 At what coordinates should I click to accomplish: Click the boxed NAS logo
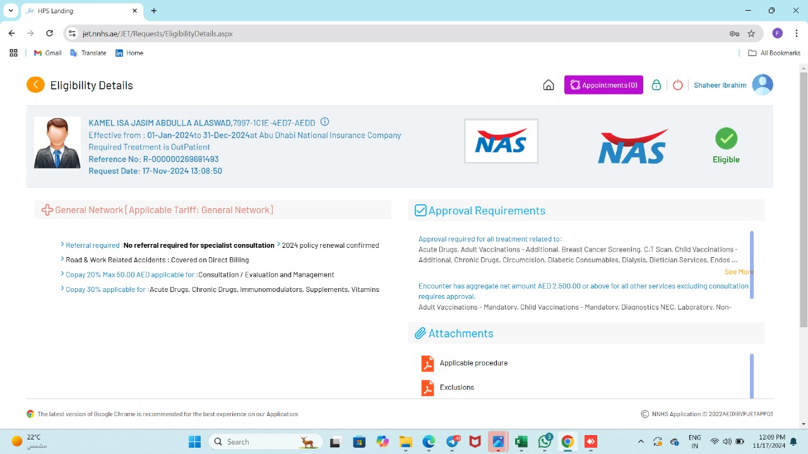(x=501, y=141)
